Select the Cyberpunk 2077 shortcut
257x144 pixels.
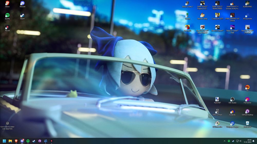[x=217, y=16]
